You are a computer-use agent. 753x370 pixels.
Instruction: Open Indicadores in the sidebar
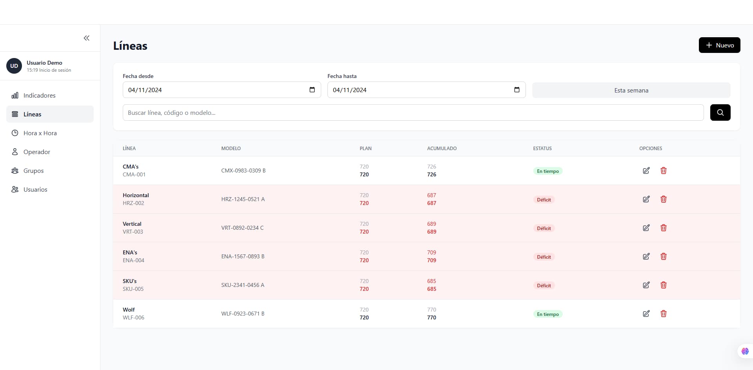pyautogui.click(x=39, y=95)
